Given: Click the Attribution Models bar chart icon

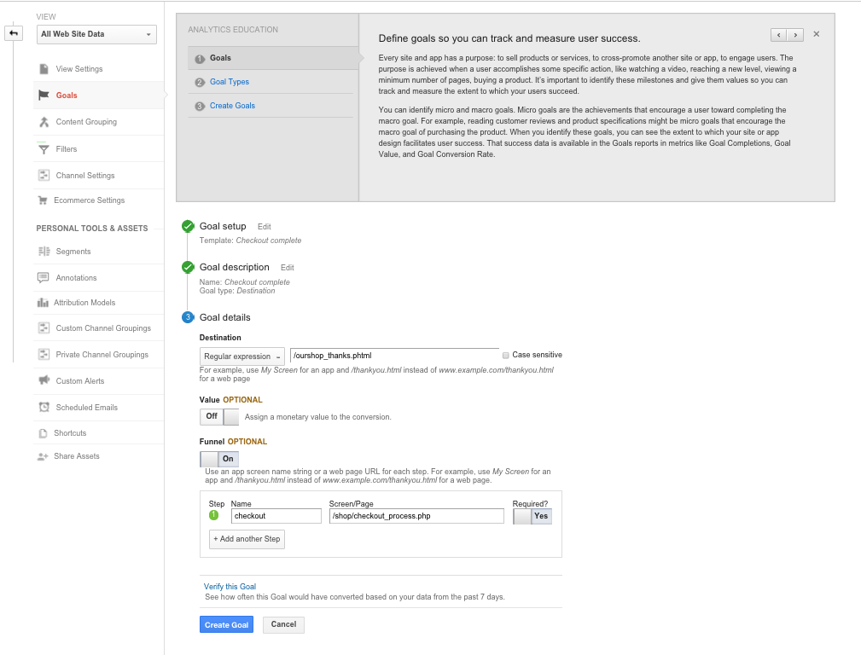Looking at the screenshot, I should pos(43,303).
